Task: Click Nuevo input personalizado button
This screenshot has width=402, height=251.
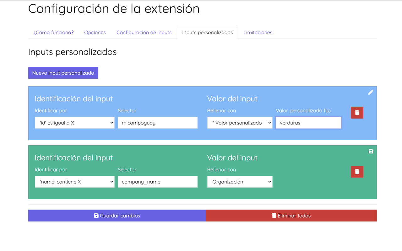Action: coord(63,73)
